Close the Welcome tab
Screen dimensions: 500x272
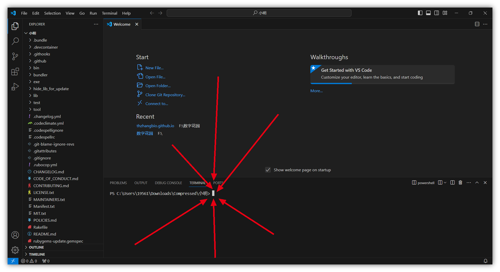point(137,24)
